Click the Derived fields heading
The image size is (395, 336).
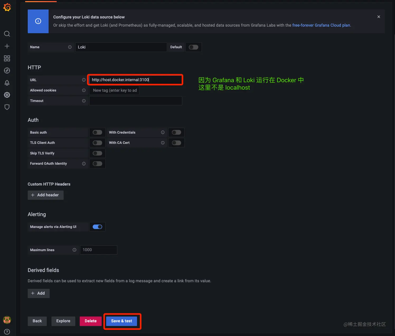click(x=43, y=270)
